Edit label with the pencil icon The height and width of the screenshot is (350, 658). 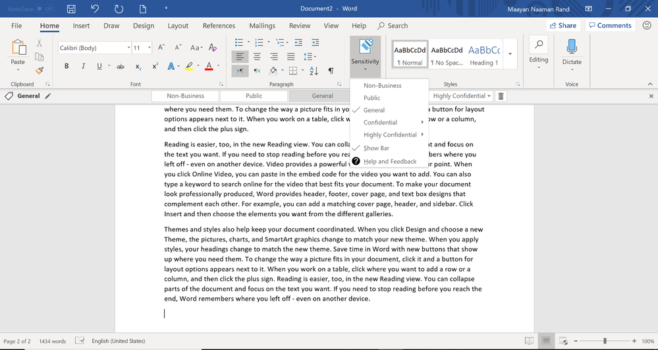pos(48,96)
